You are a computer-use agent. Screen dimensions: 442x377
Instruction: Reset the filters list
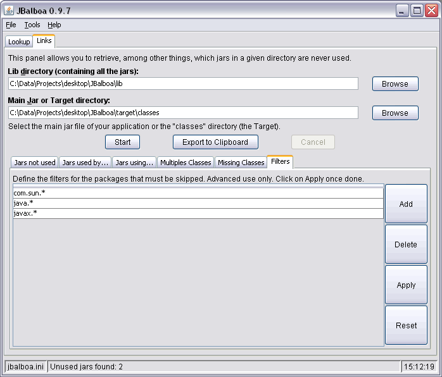[x=406, y=326]
